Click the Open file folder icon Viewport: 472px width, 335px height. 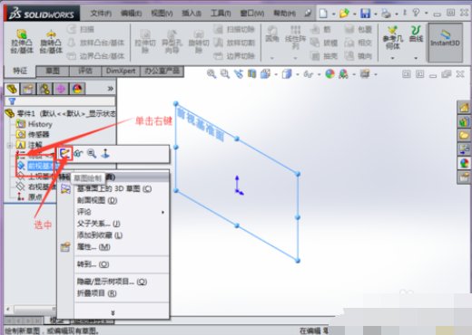point(344,13)
